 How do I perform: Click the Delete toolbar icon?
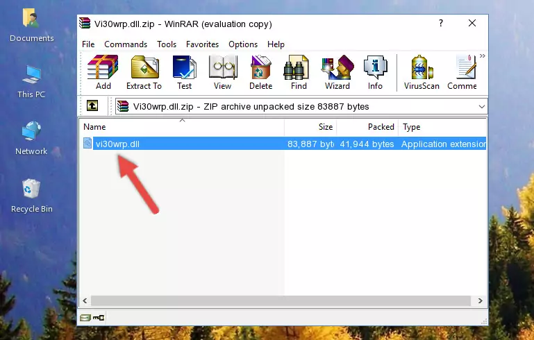(260, 72)
